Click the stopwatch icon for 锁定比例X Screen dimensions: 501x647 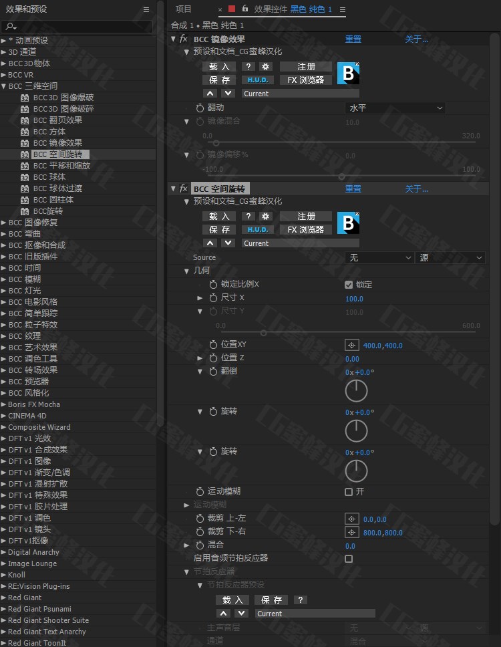click(213, 284)
